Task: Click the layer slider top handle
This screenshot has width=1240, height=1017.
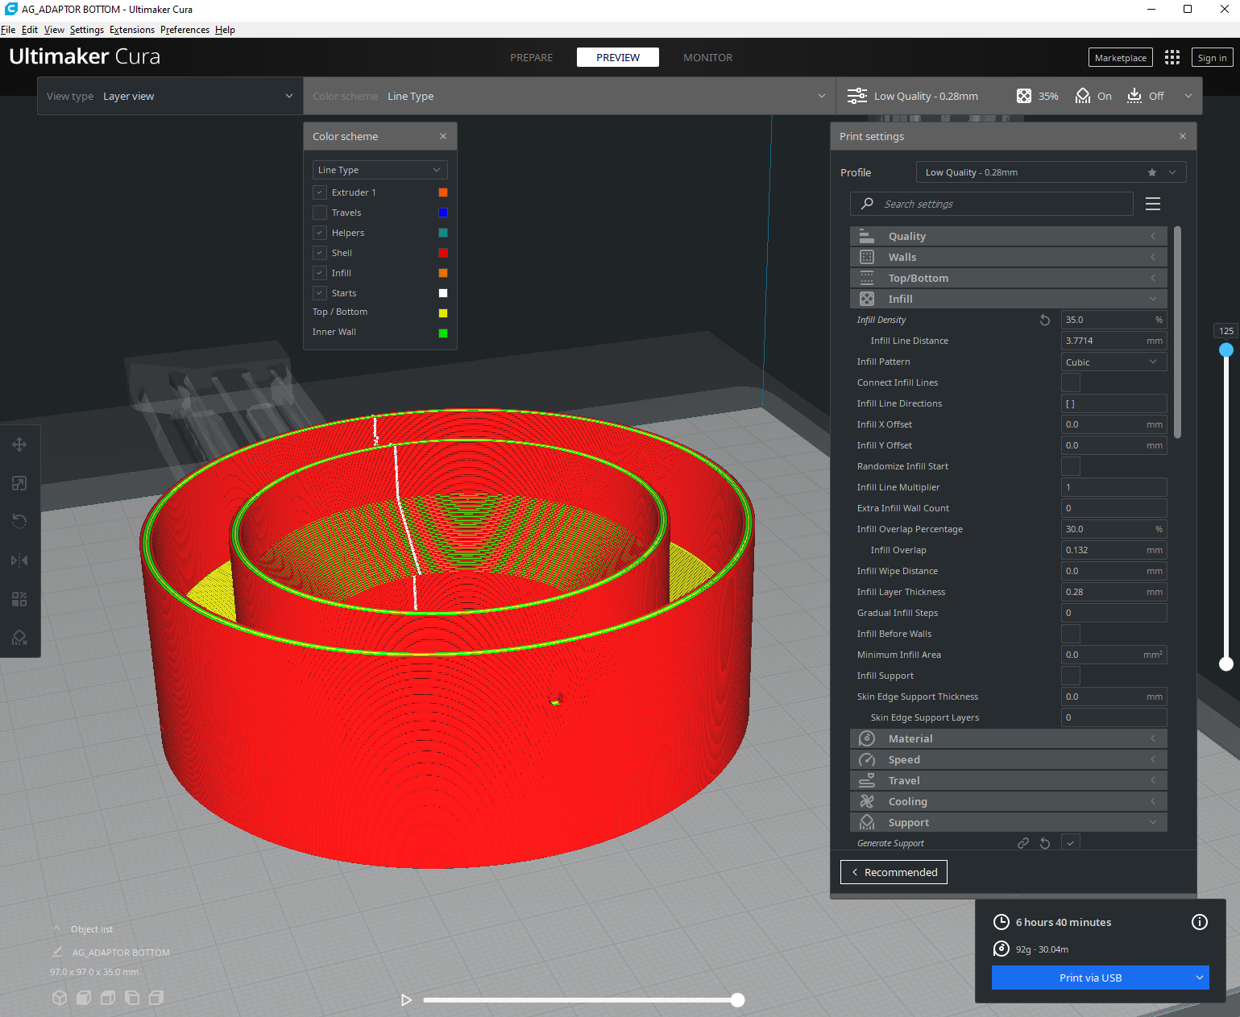Action: coord(1226,349)
